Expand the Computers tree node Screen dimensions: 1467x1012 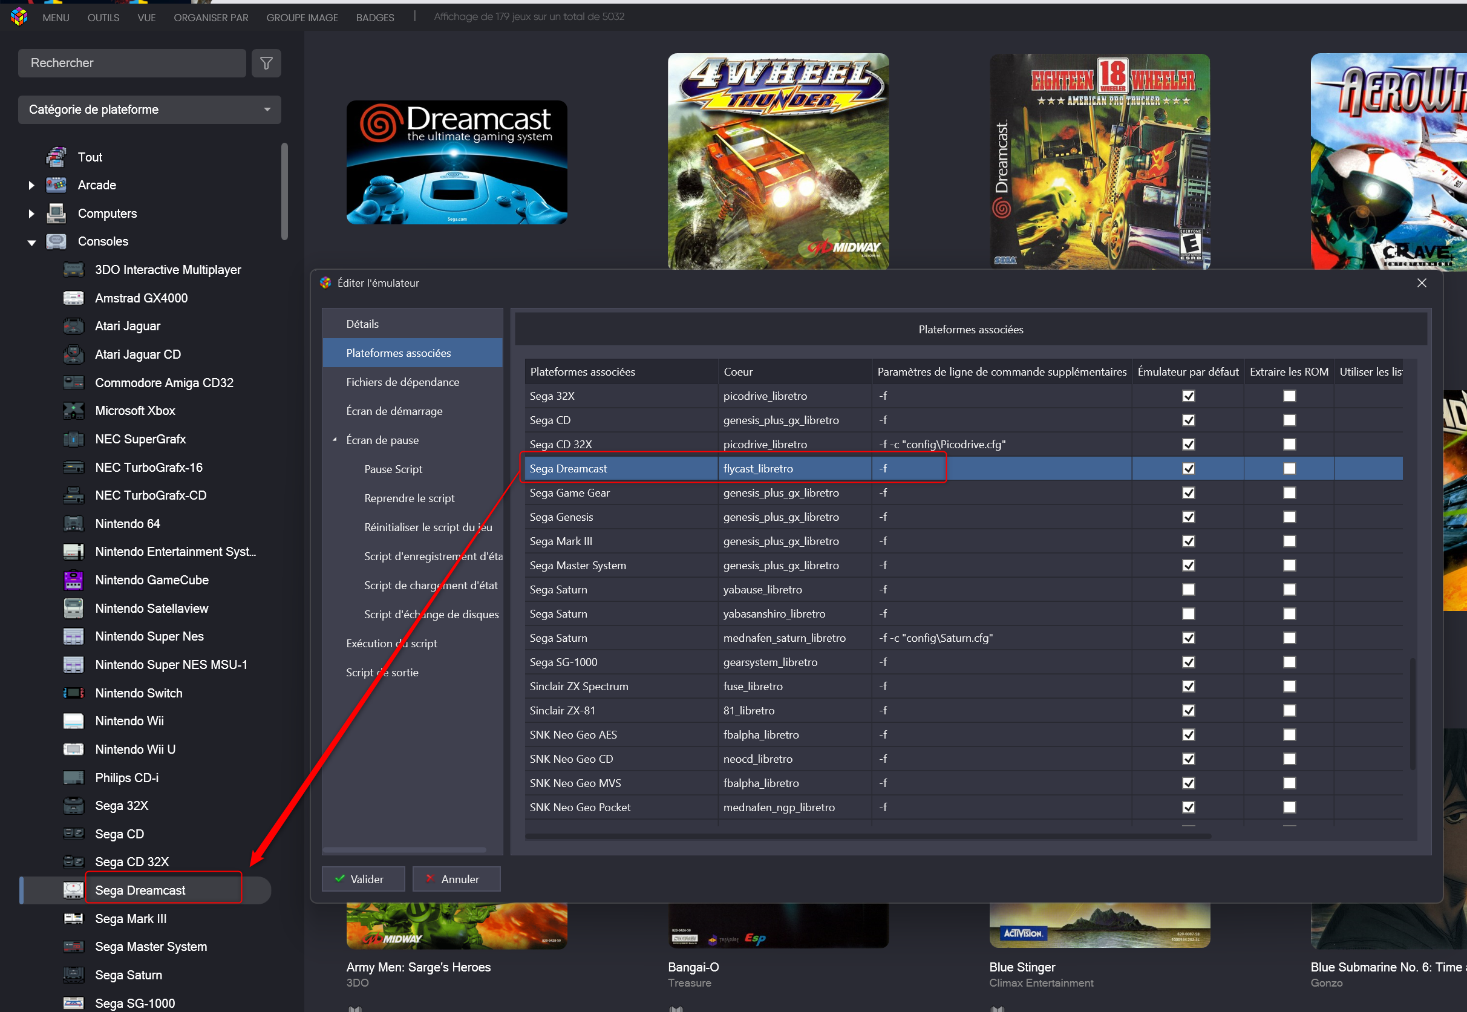point(31,214)
